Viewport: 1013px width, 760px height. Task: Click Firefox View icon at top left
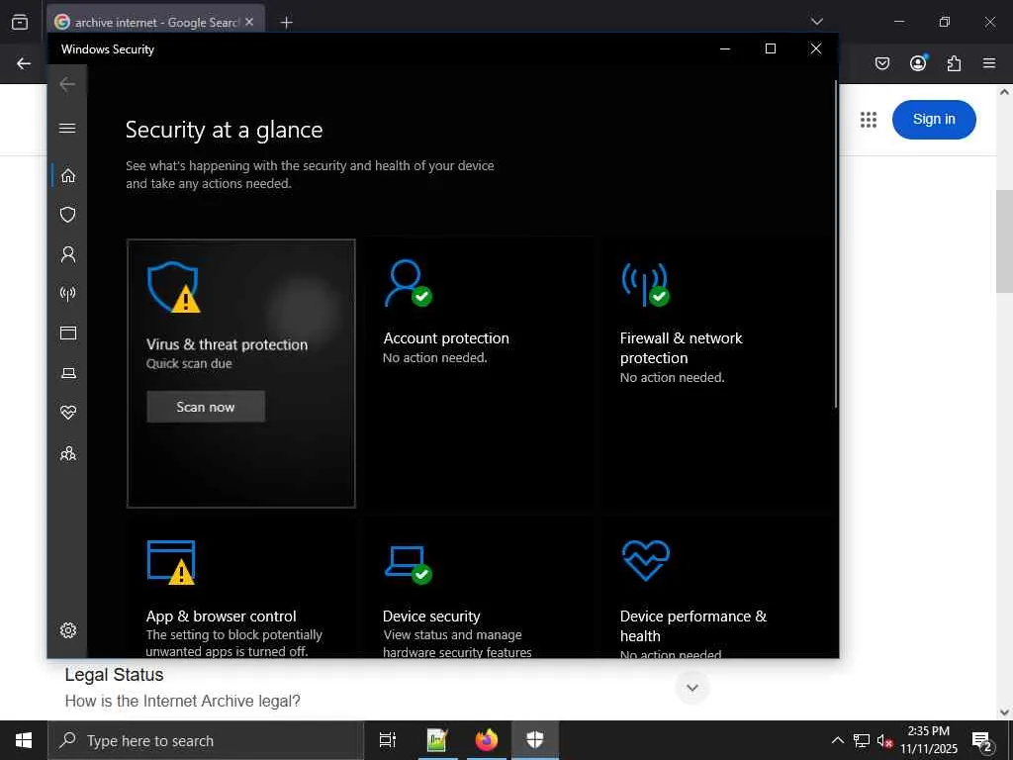[20, 23]
